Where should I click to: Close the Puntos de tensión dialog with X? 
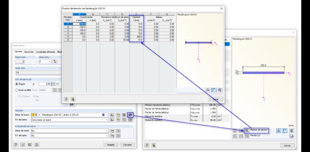click(221, 9)
